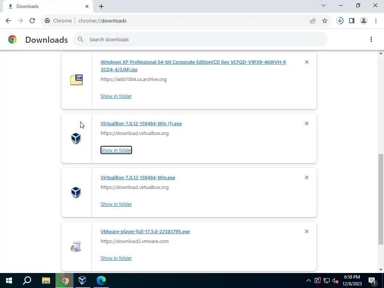Screen dimensions: 384x288
Task: Show VirtualBox Win (1).exe in folder
Action: (x=116, y=150)
